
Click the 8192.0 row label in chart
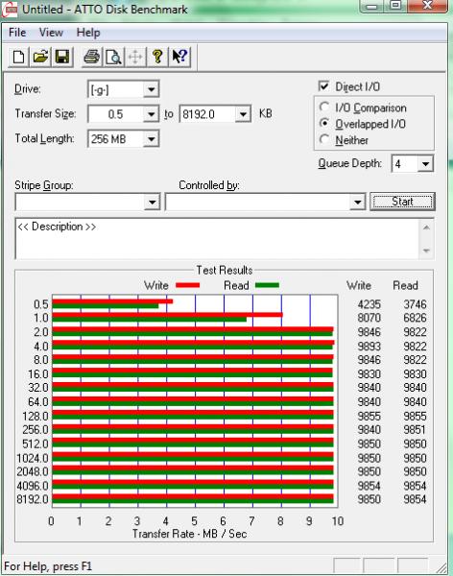pos(33,499)
